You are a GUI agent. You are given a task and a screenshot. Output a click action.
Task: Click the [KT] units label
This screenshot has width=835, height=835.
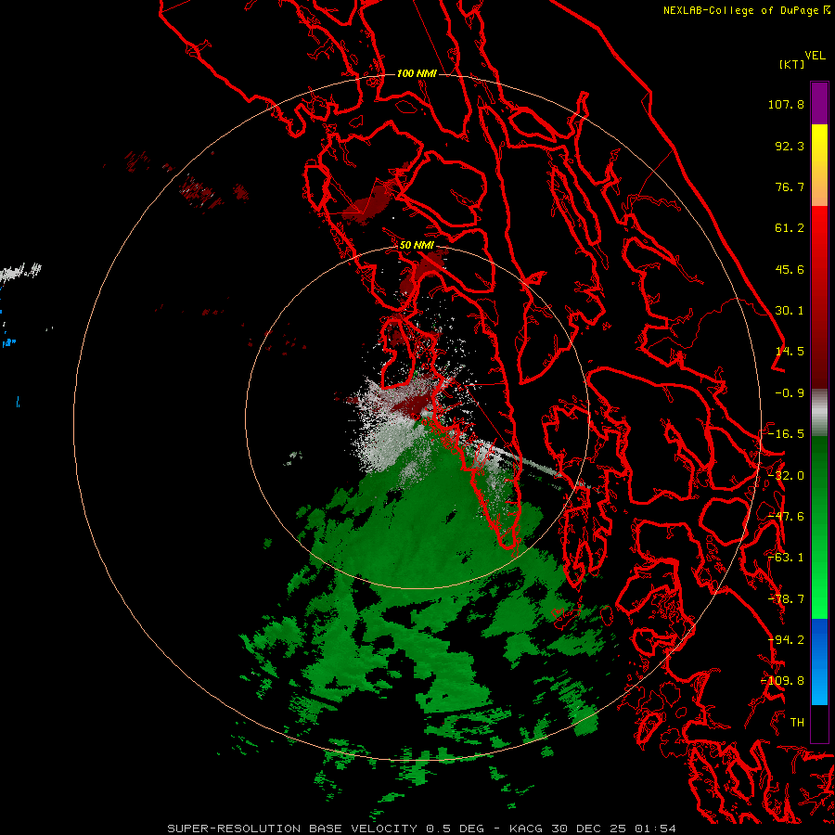[791, 64]
